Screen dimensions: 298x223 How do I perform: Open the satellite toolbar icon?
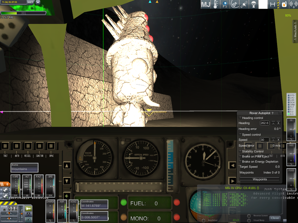(x=244, y=4)
